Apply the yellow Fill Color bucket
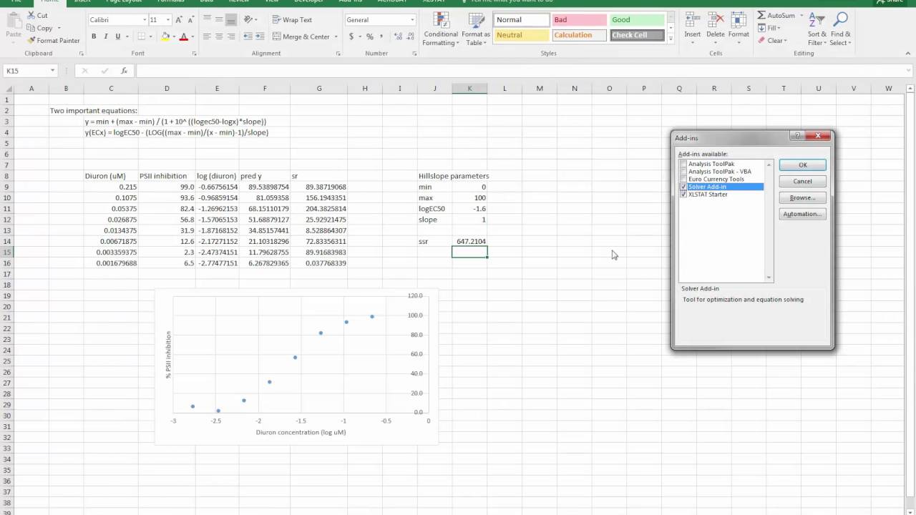Screen dimensions: 916x515 (x=165, y=36)
